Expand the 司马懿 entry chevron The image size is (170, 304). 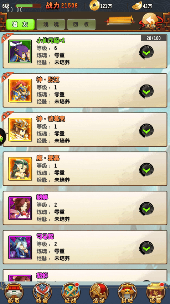point(146,248)
